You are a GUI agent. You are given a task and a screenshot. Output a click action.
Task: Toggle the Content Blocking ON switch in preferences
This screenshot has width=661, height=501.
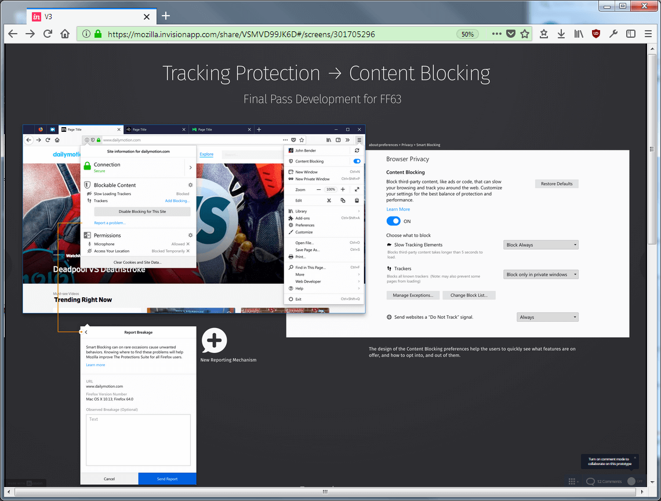tap(393, 221)
